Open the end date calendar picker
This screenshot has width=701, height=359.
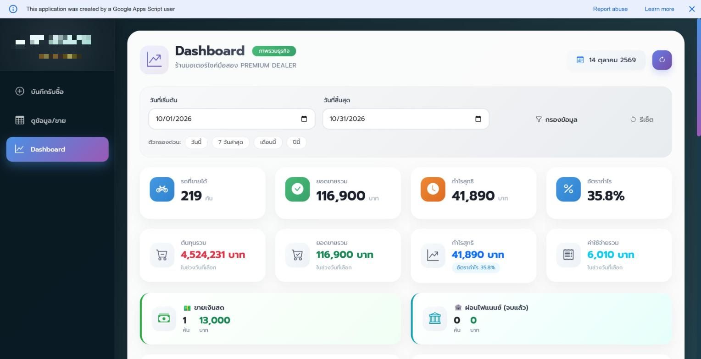point(478,119)
